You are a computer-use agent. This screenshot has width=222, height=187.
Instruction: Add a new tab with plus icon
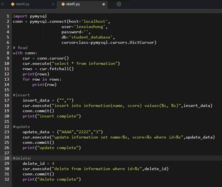119,4
